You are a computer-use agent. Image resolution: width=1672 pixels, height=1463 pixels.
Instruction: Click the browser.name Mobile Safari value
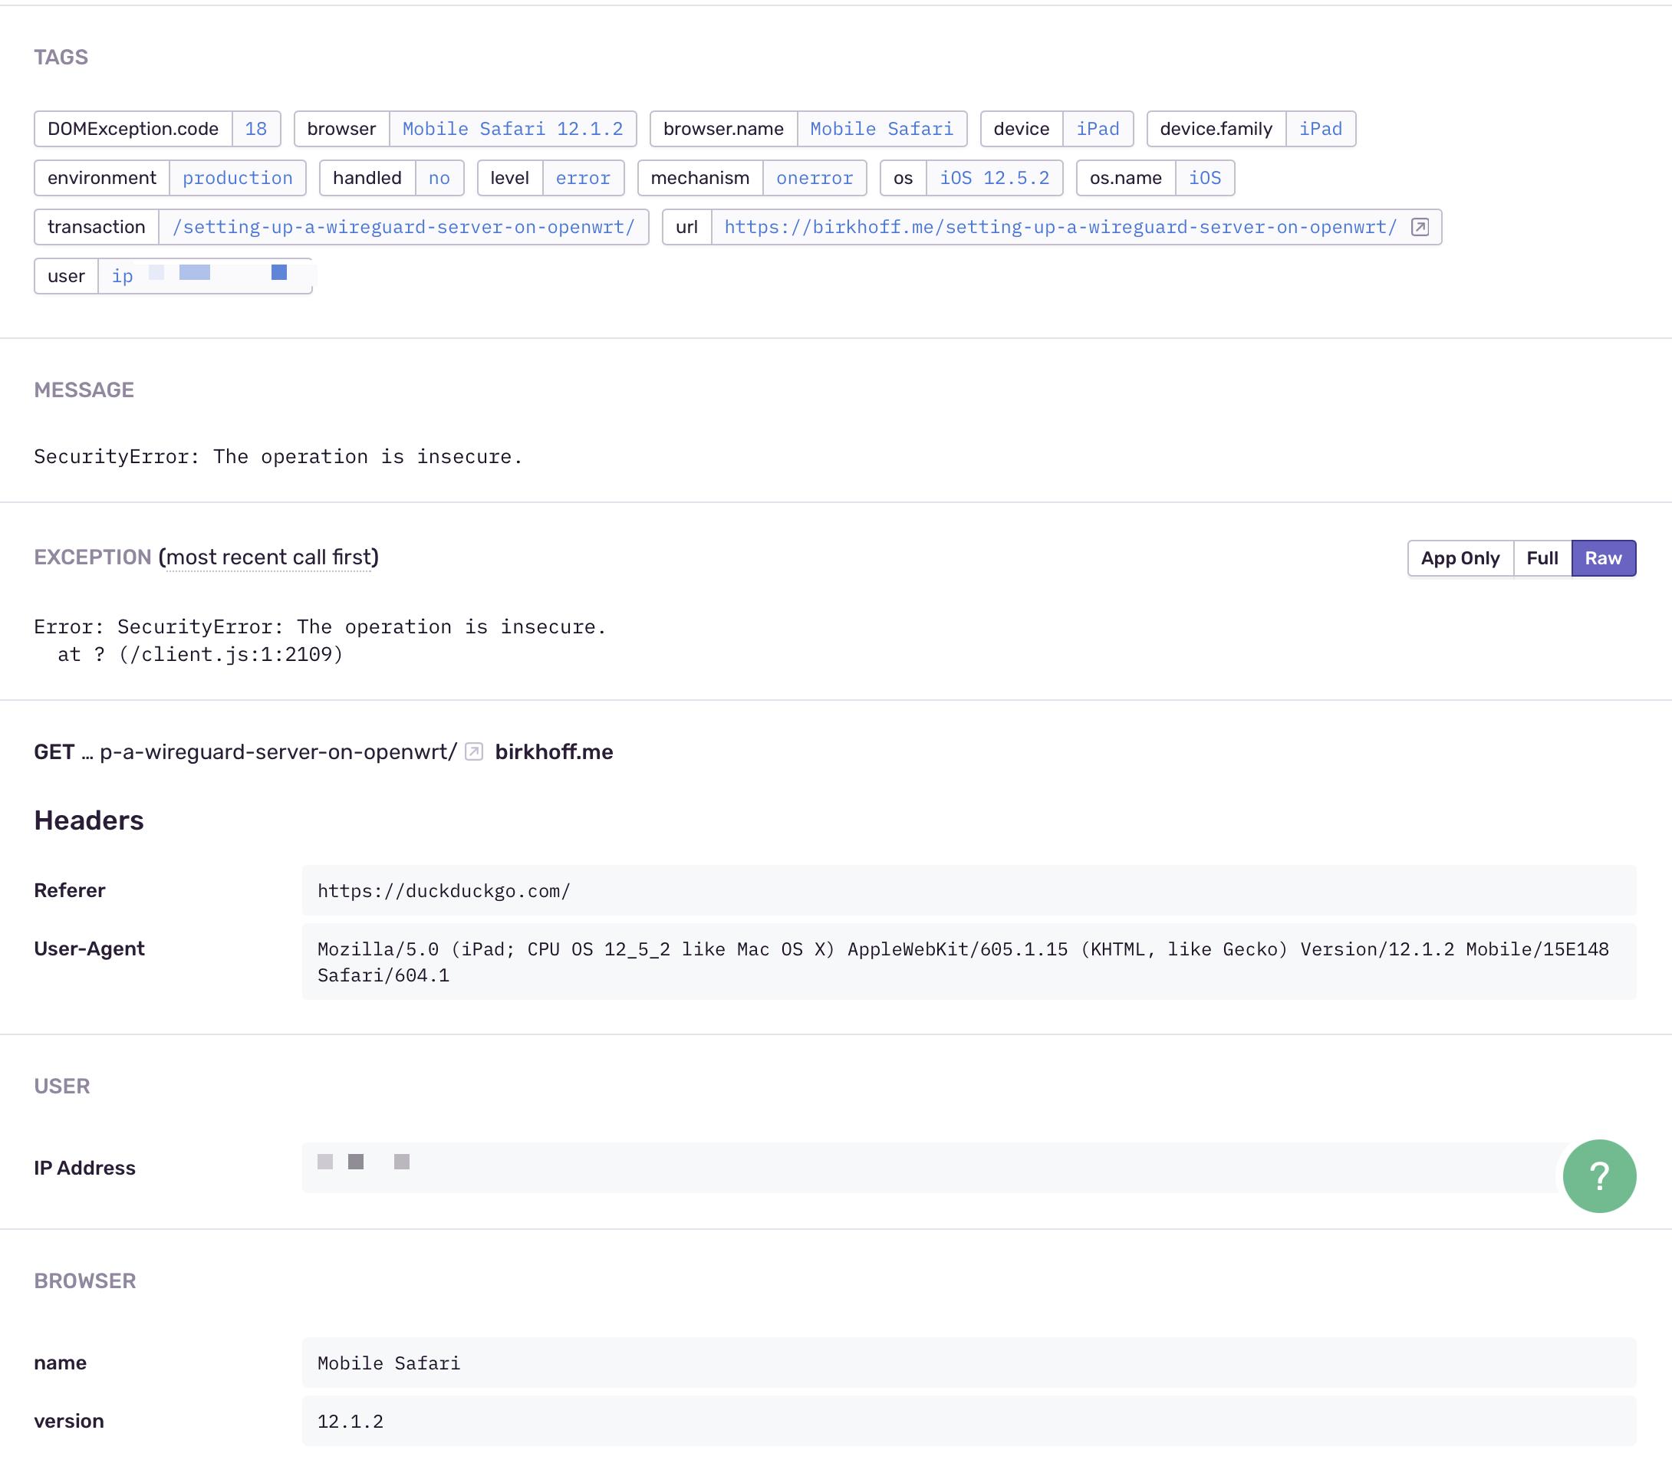click(881, 129)
